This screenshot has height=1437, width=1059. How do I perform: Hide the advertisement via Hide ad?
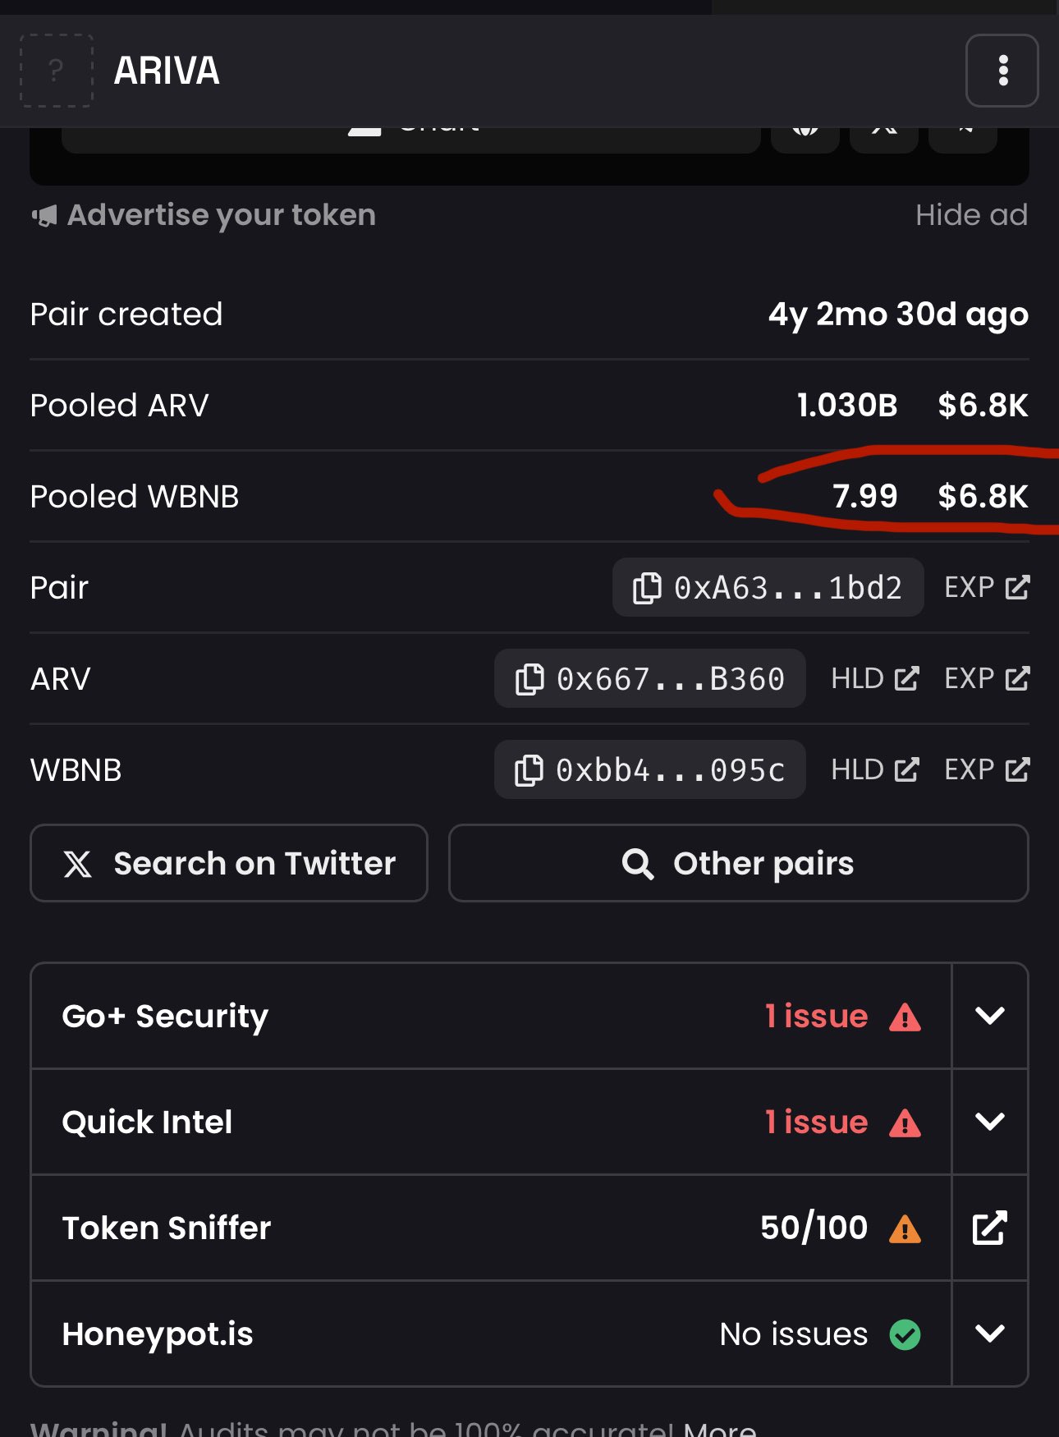point(971,215)
